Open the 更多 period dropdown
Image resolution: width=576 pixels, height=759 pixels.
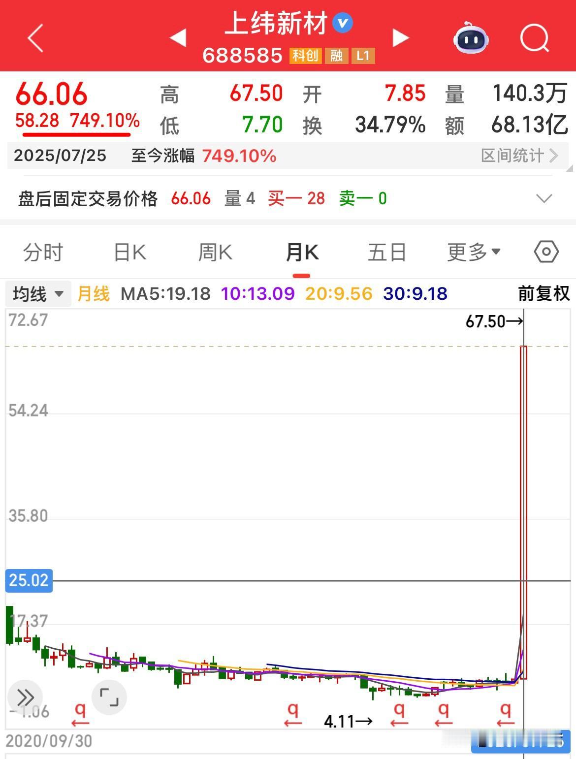click(x=474, y=252)
